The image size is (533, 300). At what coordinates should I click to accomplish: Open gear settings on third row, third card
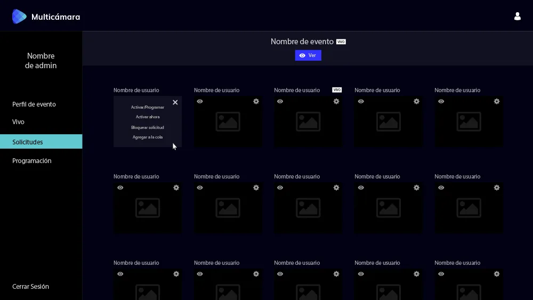[x=336, y=274]
